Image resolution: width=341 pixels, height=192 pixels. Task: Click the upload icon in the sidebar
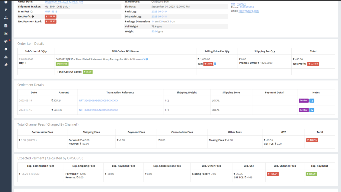point(6,57)
